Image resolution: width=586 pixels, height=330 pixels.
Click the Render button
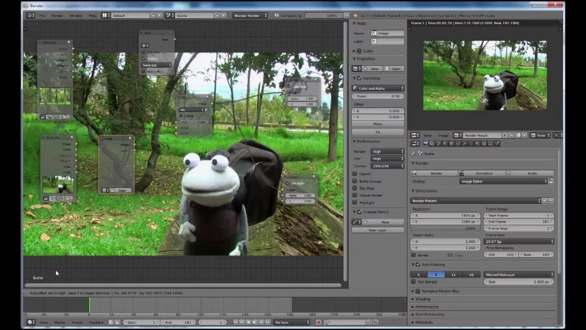point(434,173)
